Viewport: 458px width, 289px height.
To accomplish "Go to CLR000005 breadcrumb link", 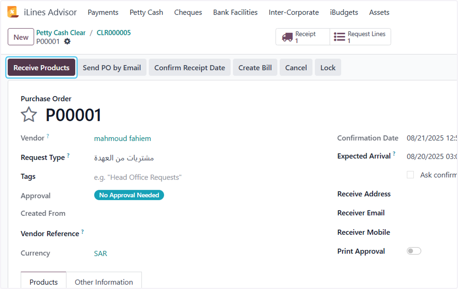I will (x=114, y=33).
